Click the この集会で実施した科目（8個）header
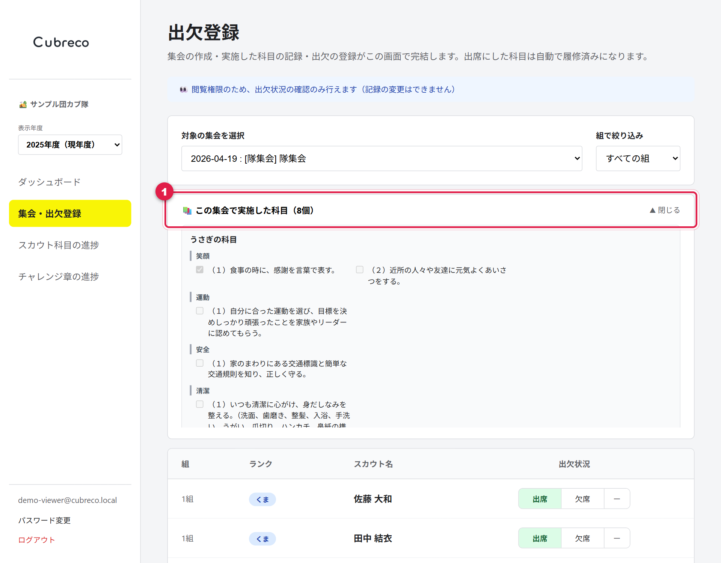The width and height of the screenshot is (721, 563). [431, 210]
